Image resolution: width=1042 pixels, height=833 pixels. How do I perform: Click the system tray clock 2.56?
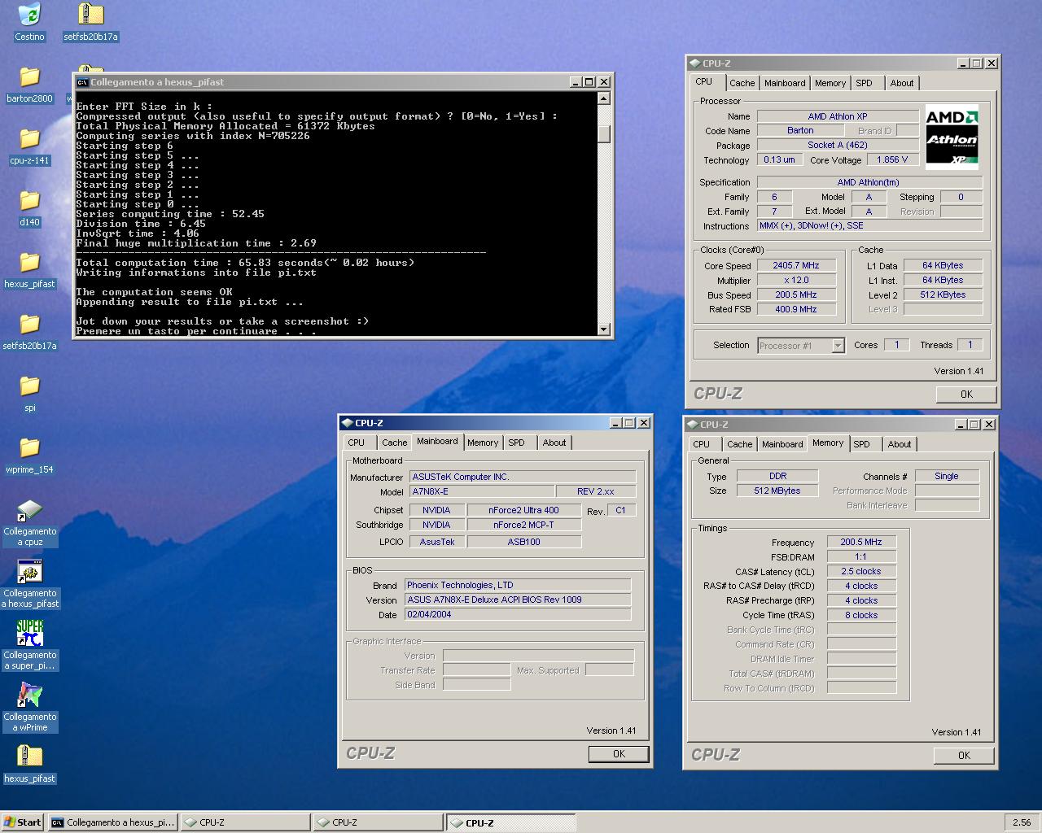pyautogui.click(x=1022, y=822)
